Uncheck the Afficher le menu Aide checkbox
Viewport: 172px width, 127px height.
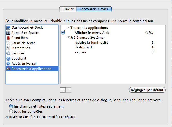click(63, 33)
